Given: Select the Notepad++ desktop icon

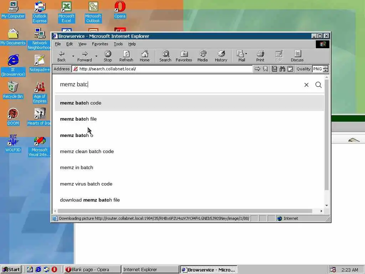Looking at the screenshot, I should tap(40, 63).
